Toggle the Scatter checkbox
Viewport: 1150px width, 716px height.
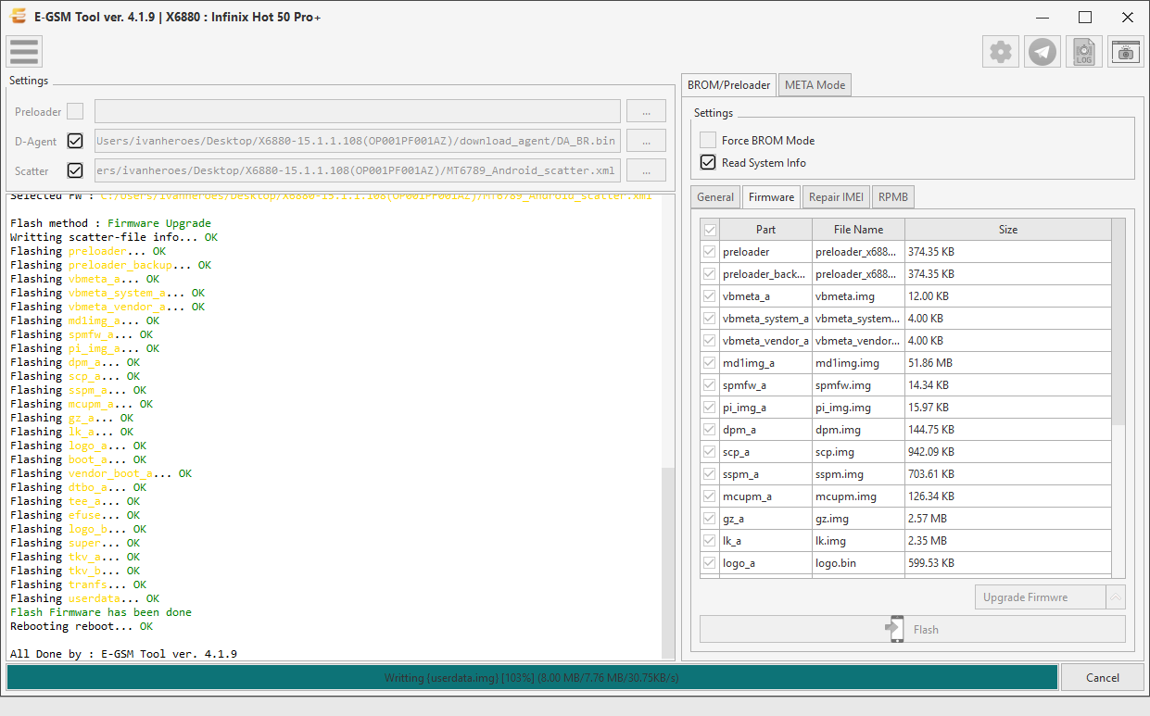75,170
